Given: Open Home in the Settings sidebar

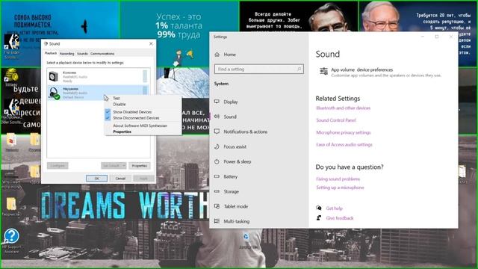Looking at the screenshot, I should tap(226, 55).
